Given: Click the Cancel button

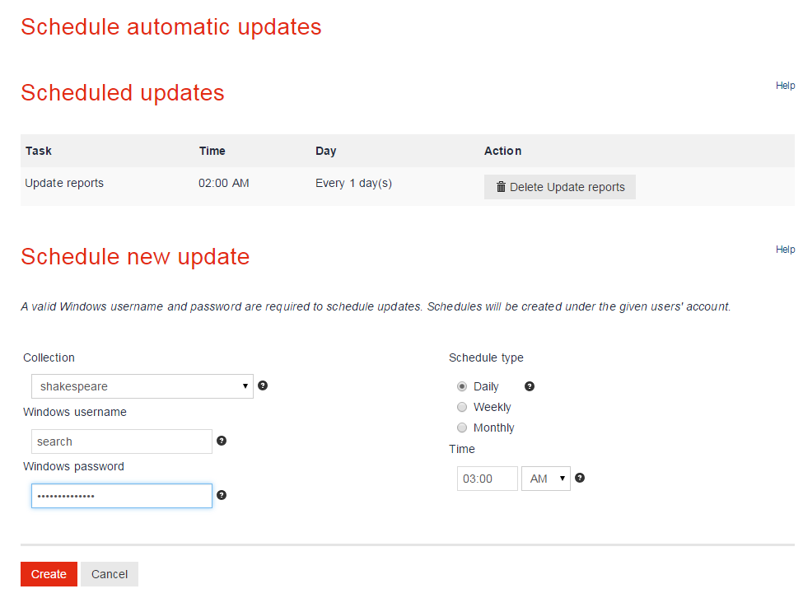Looking at the screenshot, I should (110, 574).
